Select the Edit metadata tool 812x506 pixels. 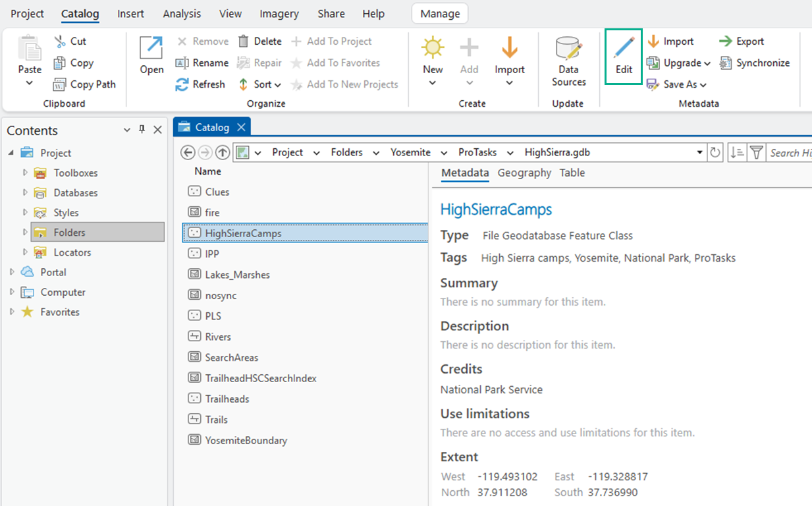click(x=623, y=56)
